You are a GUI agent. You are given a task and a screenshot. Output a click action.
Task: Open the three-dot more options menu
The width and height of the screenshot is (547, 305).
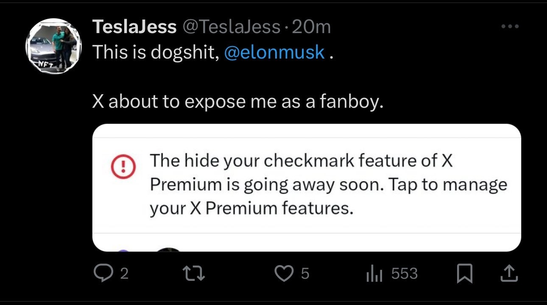point(509,27)
